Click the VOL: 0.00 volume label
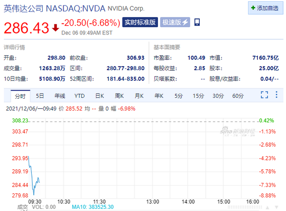 (x=44, y=207)
